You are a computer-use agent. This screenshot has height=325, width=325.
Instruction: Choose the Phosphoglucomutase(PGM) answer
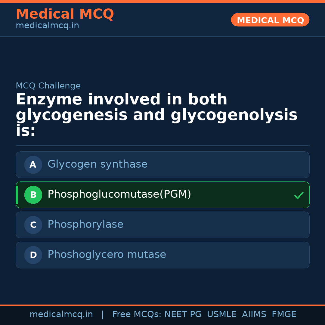coord(119,194)
